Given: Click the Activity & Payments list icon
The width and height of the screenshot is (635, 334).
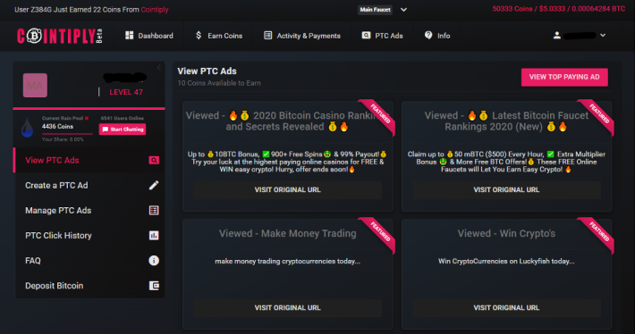Looking at the screenshot, I should (267, 36).
